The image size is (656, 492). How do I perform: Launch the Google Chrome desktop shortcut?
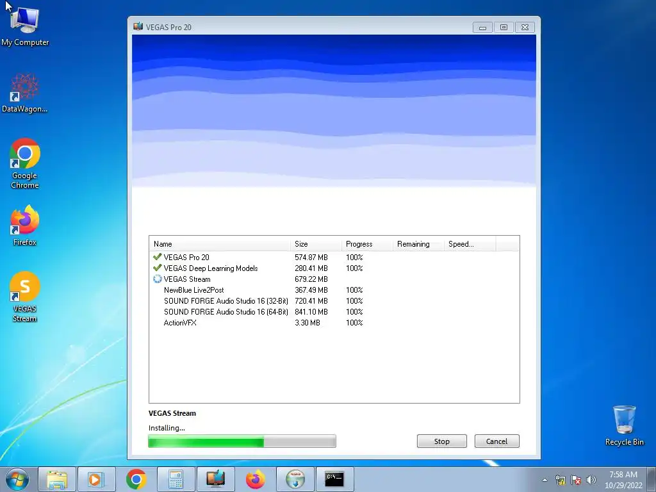coord(25,163)
